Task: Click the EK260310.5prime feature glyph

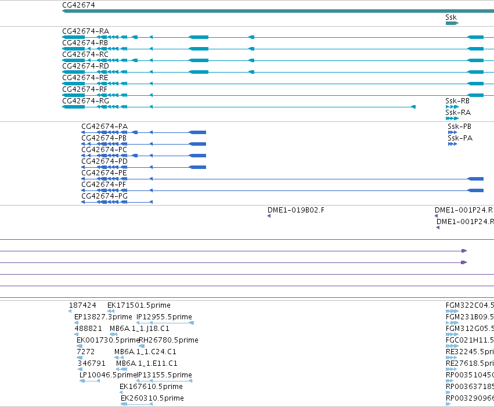Action: pos(137,405)
